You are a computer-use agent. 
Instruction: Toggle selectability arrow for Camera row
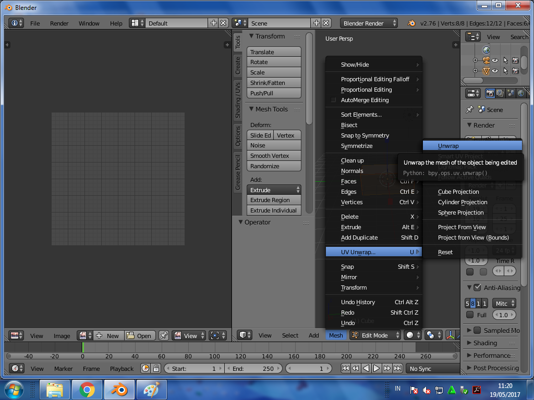pos(505,60)
